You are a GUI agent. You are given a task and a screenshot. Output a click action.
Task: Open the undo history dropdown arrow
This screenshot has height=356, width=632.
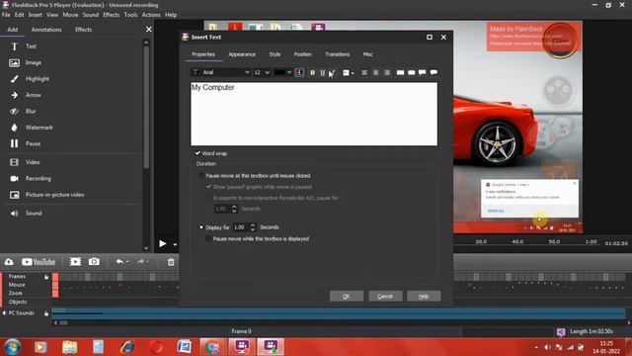127,262
